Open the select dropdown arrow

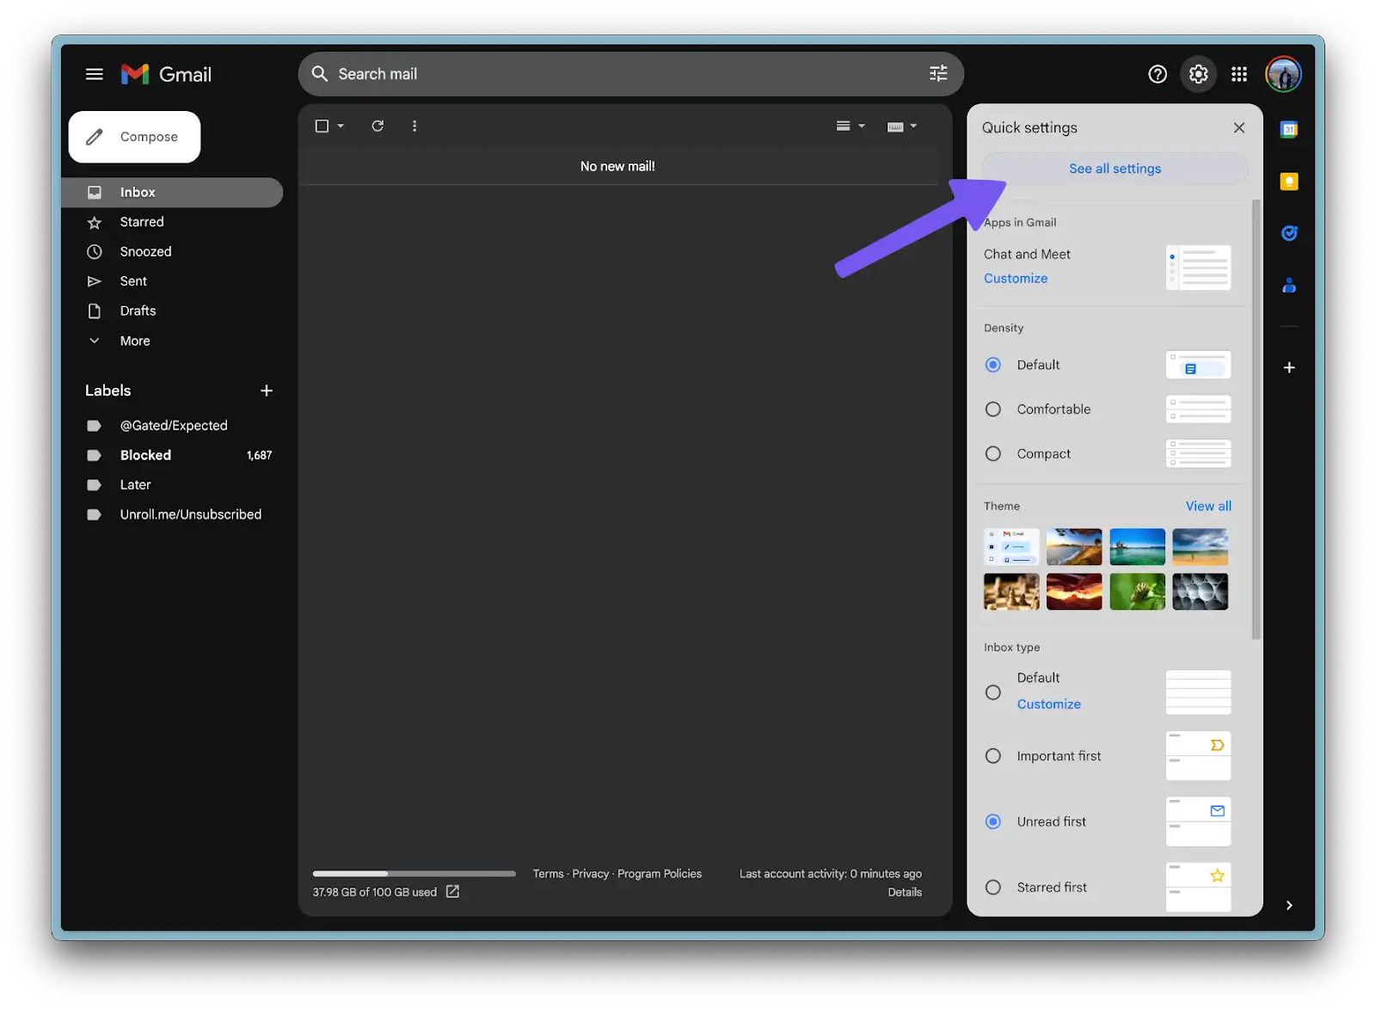pos(341,126)
